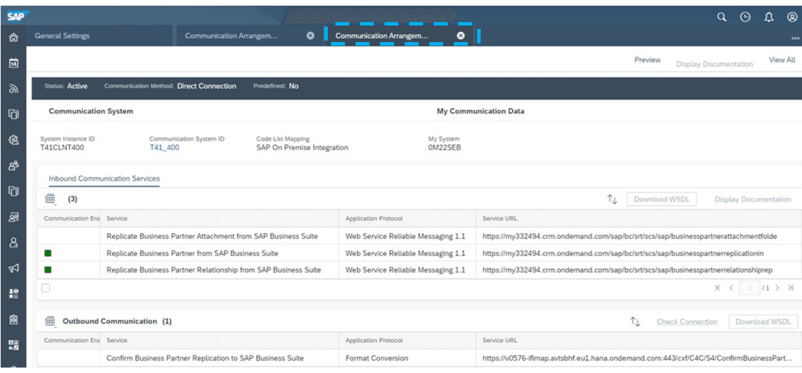Go to the first page of inbound services

pos(718,288)
